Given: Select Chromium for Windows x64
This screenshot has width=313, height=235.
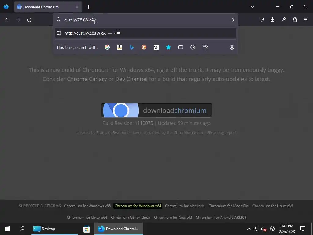Looking at the screenshot, I should coord(138,206).
